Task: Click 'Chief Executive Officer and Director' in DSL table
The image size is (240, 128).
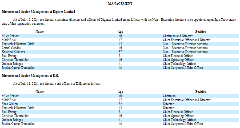Action: pos(187,100)
